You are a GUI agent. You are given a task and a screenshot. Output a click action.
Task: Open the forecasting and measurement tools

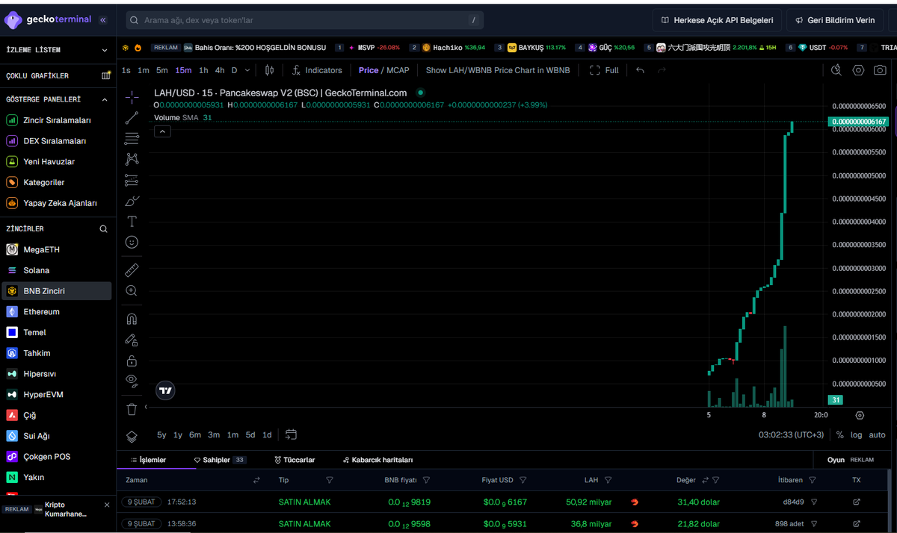[x=132, y=180]
